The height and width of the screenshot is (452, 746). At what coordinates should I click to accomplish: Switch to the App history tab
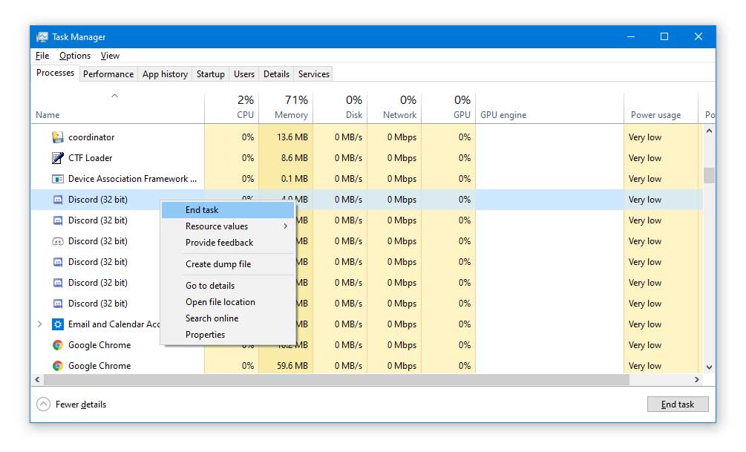(x=165, y=74)
